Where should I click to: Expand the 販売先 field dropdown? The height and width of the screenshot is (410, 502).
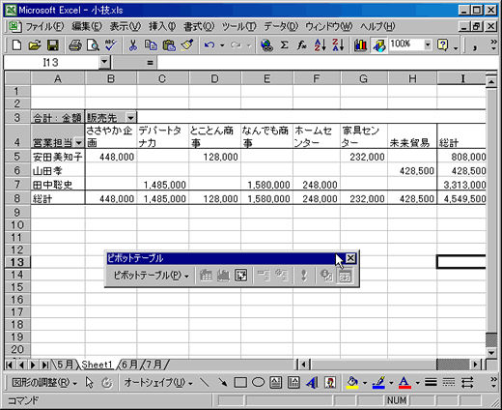130,117
